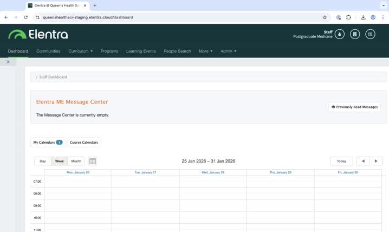
Task: Open Learning Events page
Action: point(141,51)
